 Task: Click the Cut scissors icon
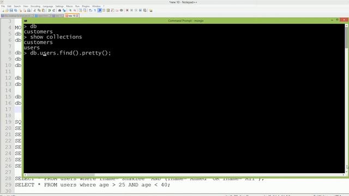pos(34,10)
